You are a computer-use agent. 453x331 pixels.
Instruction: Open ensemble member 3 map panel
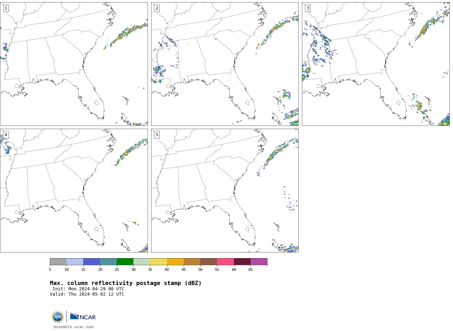click(376, 64)
